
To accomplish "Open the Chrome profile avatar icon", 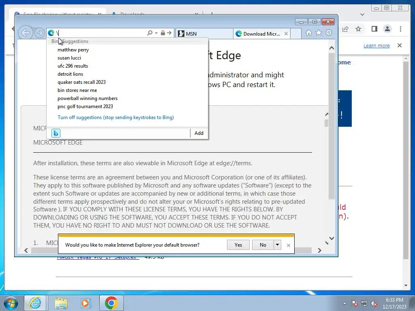I will [x=387, y=29].
